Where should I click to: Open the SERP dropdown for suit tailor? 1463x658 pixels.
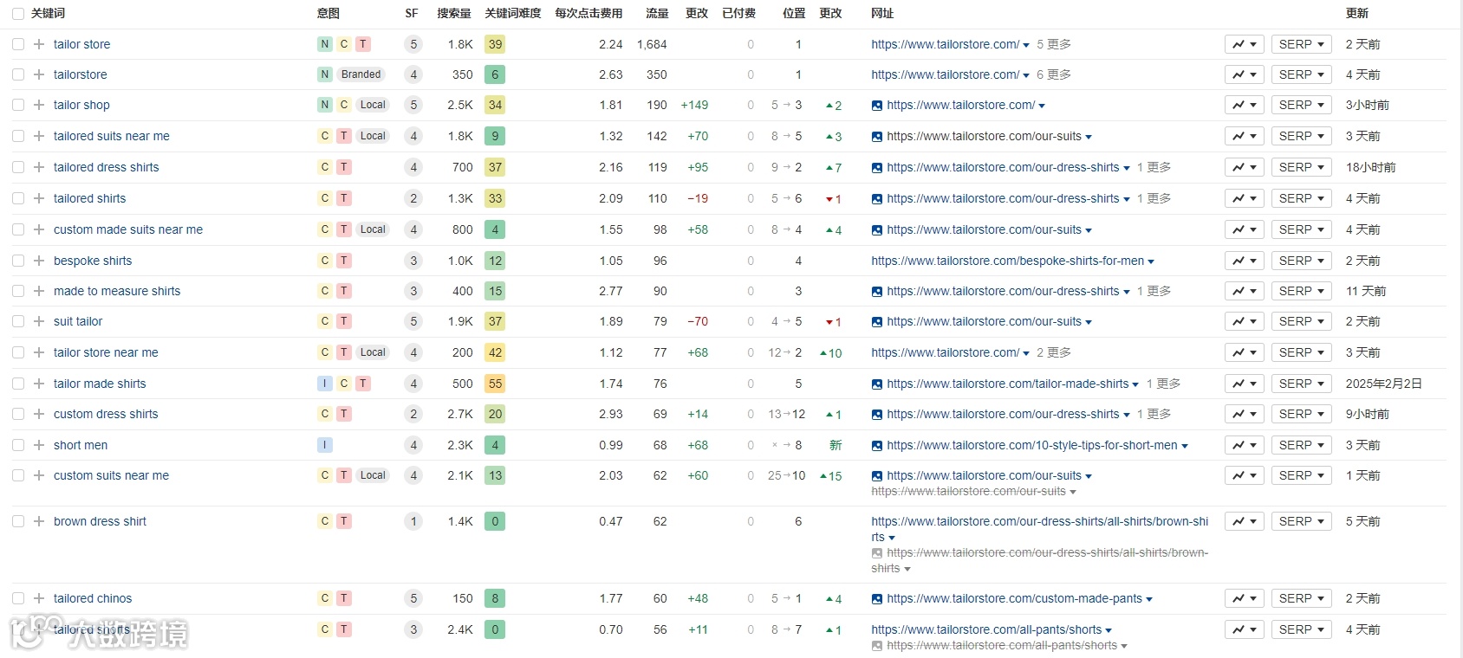(x=1301, y=321)
